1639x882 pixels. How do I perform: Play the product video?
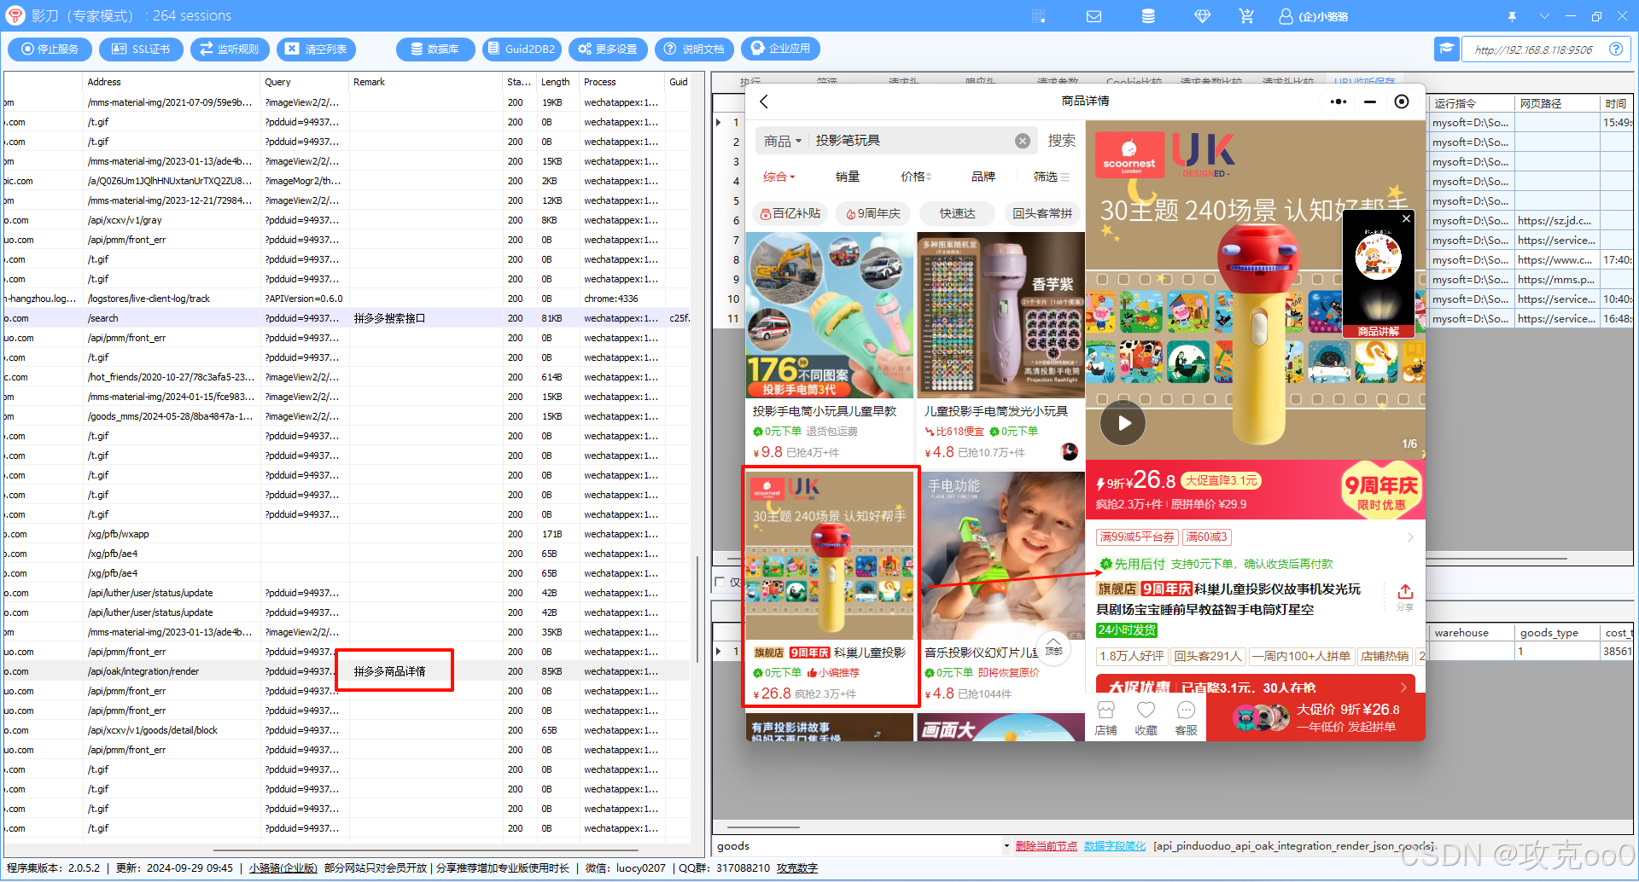(1123, 423)
